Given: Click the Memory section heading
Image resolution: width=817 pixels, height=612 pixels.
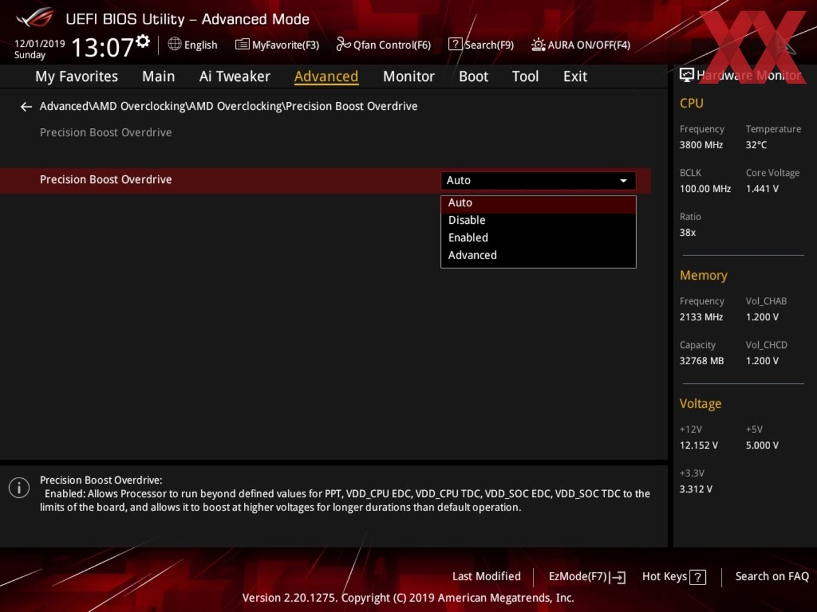Looking at the screenshot, I should [x=703, y=275].
